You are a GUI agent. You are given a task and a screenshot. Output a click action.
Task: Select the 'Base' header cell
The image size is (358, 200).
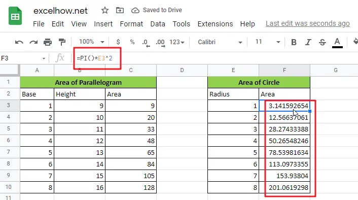click(37, 94)
